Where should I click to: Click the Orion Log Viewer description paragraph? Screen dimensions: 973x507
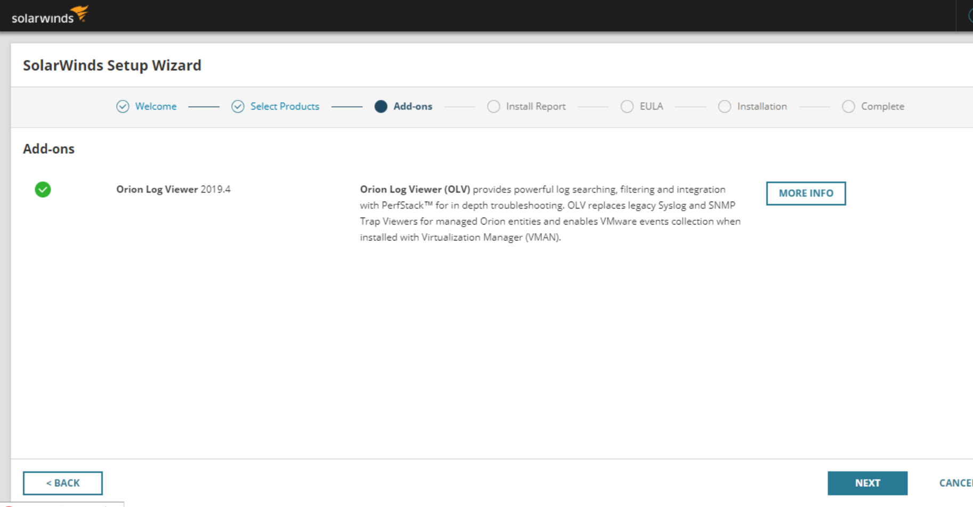549,213
